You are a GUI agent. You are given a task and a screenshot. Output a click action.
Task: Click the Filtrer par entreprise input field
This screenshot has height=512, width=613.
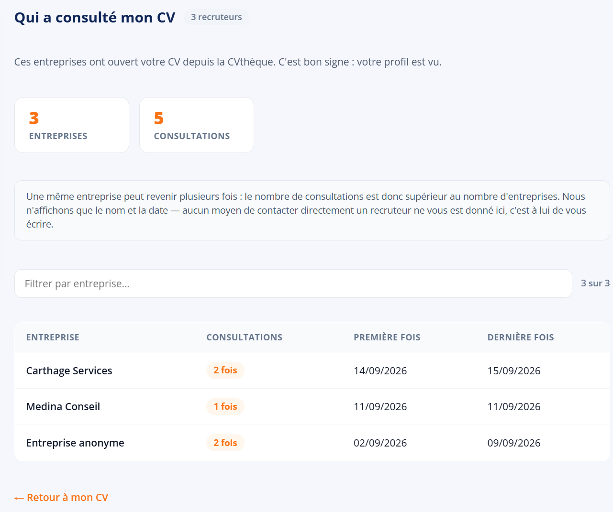[293, 283]
